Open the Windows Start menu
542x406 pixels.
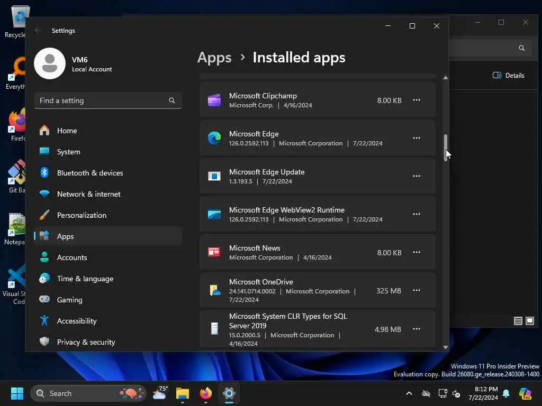coord(17,393)
